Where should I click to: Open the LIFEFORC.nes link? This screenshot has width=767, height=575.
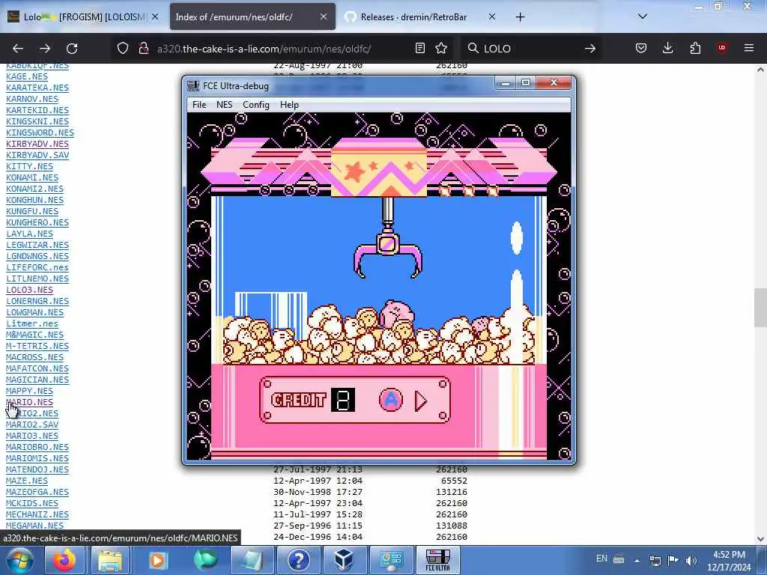pos(37,267)
